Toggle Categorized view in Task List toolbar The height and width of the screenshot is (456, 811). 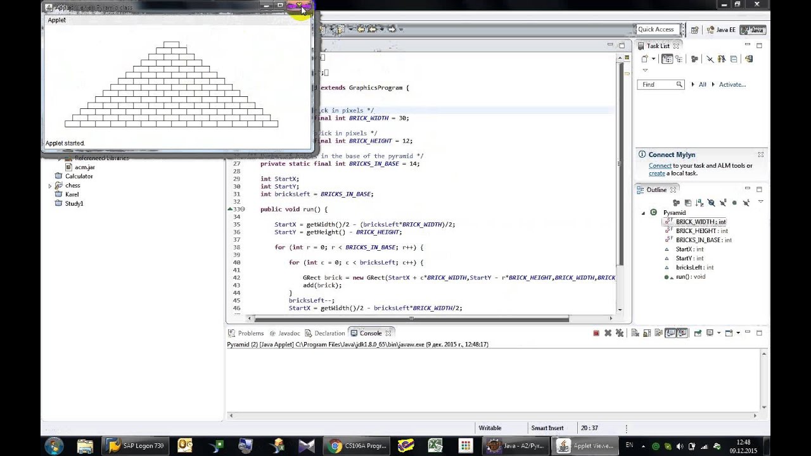coord(667,59)
